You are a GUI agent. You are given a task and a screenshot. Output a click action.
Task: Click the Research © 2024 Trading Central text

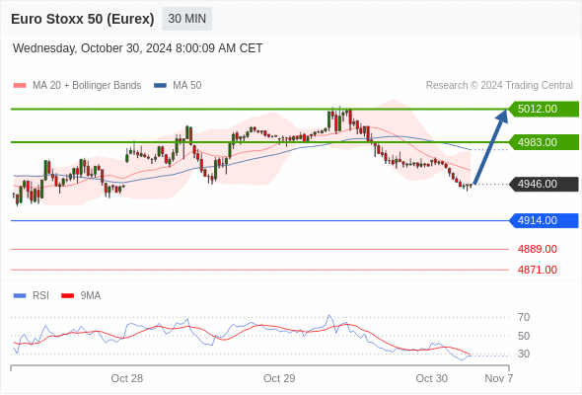click(499, 86)
